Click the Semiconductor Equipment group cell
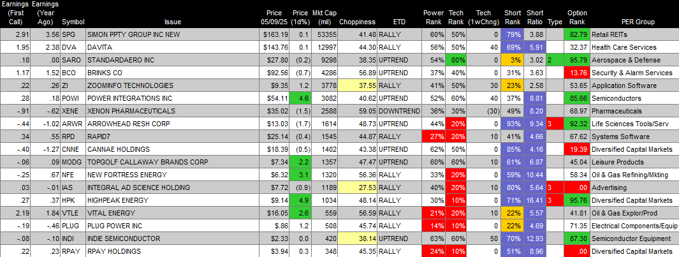 pyautogui.click(x=634, y=239)
